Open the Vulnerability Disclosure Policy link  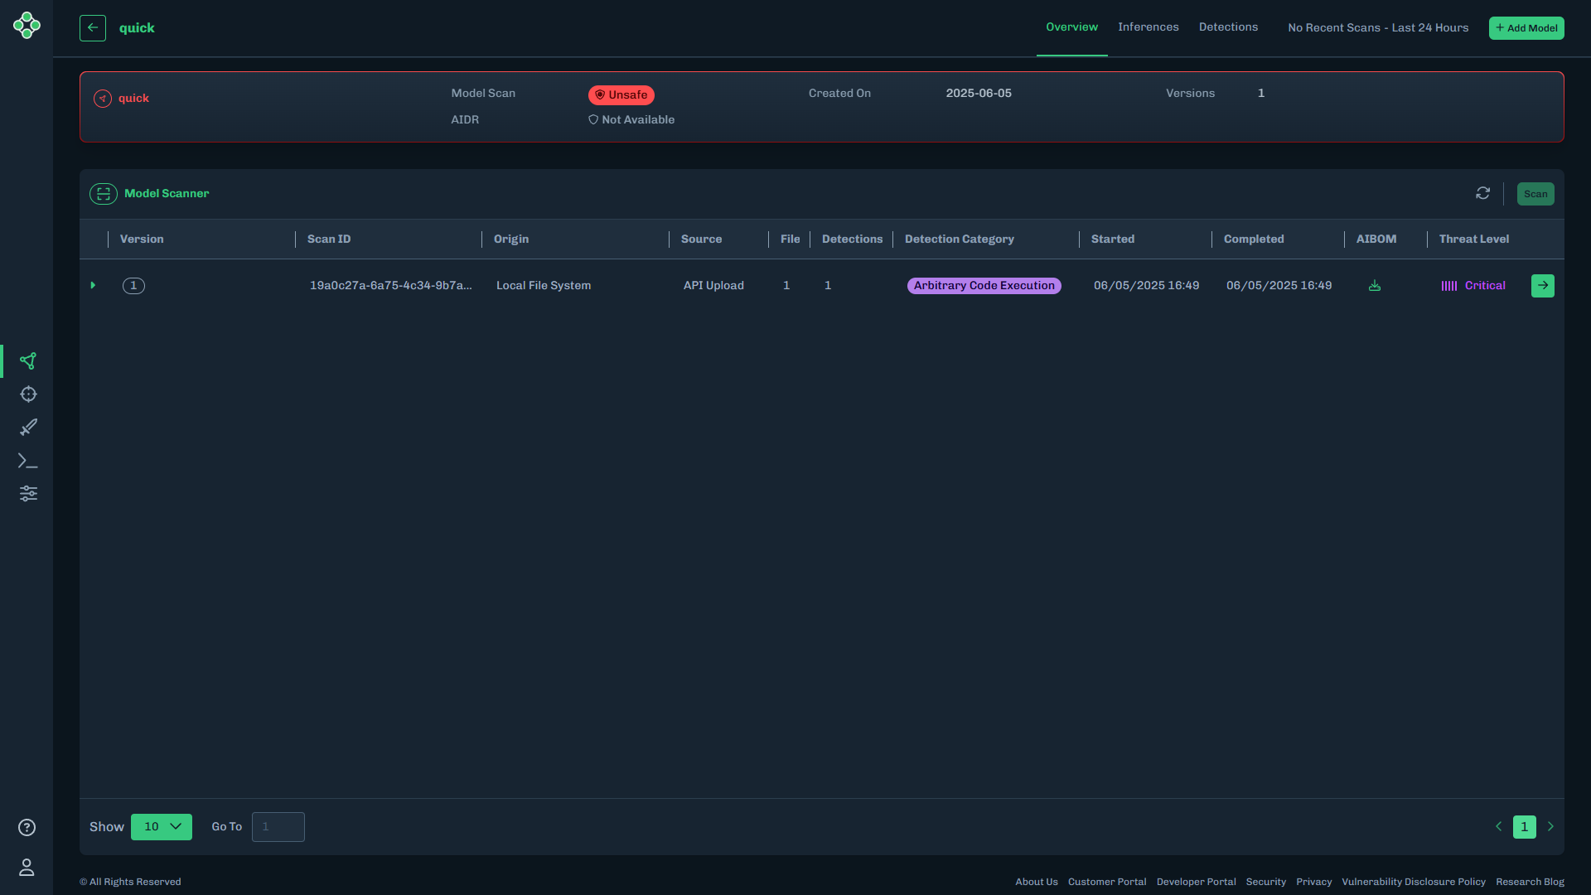coord(1414,882)
